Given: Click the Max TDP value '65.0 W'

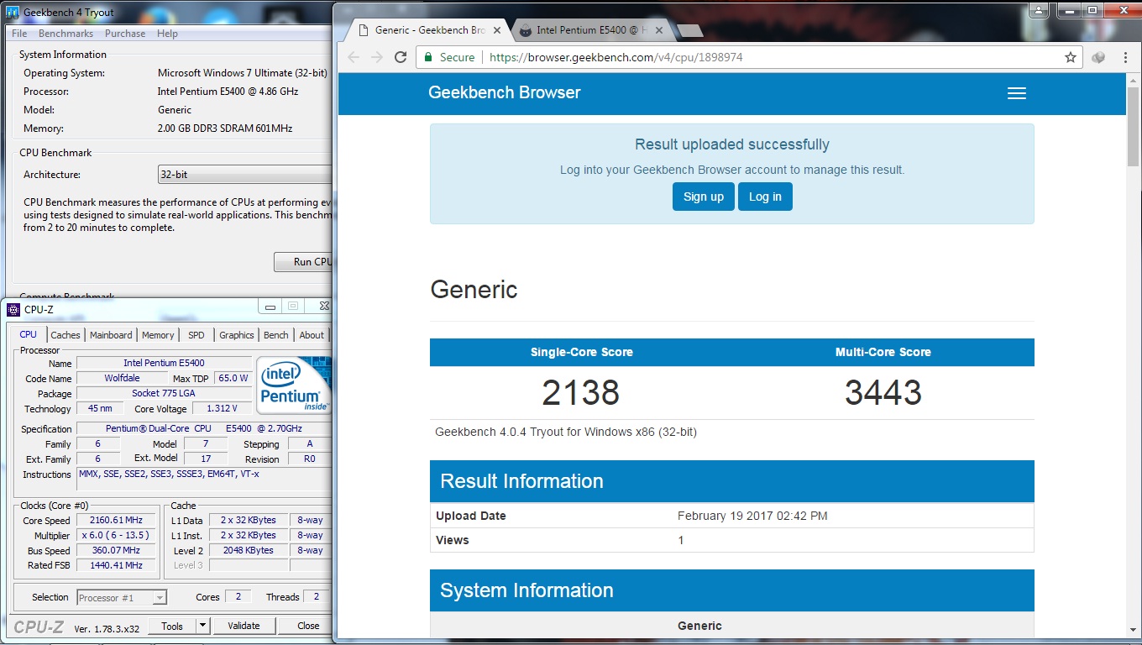Looking at the screenshot, I should [233, 378].
